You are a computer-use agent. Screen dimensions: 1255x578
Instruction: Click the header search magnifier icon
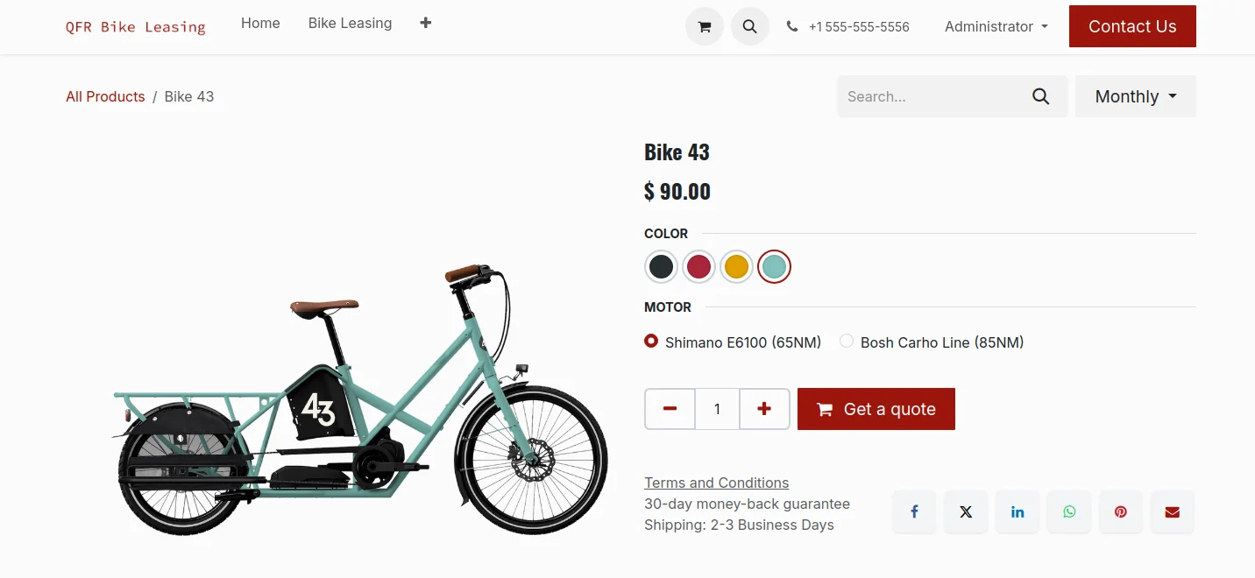pyautogui.click(x=749, y=26)
